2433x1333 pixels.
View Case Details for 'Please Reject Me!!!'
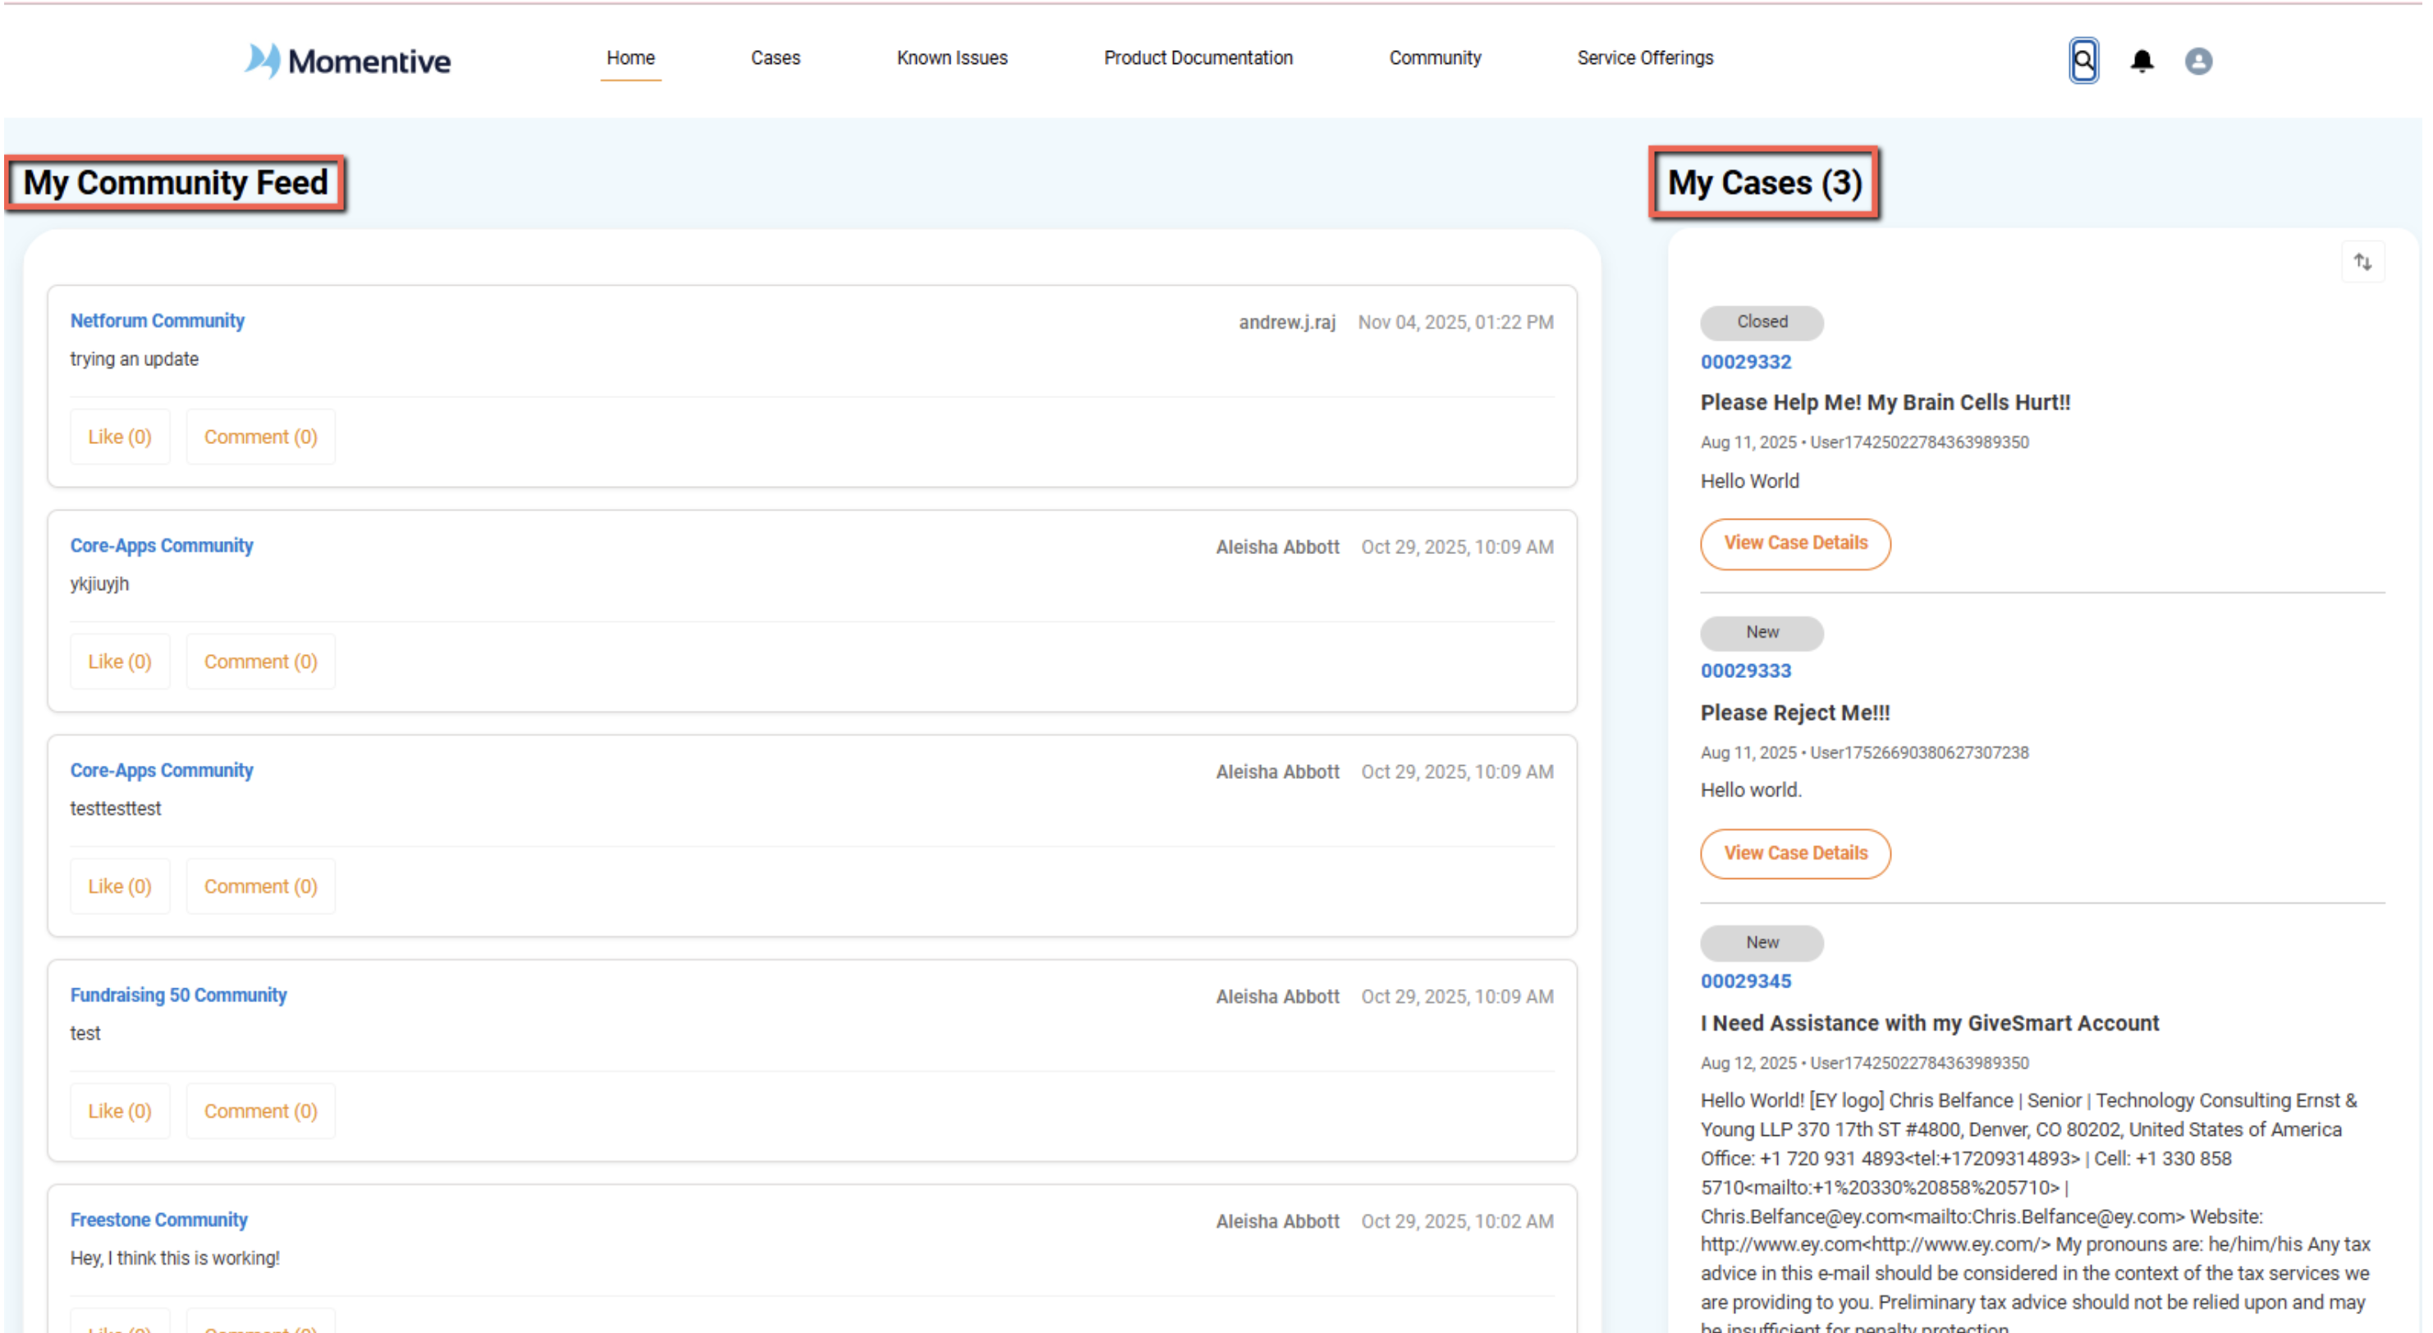pos(1794,853)
